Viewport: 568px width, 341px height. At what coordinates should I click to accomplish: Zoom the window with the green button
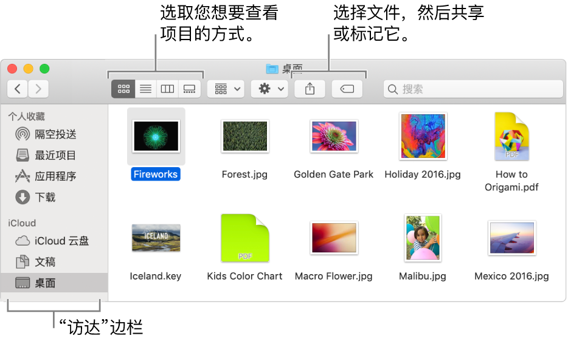tap(44, 69)
